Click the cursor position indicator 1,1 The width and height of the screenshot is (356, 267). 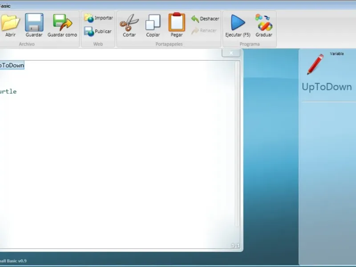pos(235,246)
